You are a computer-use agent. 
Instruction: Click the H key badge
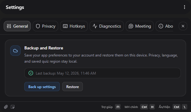point(152,107)
